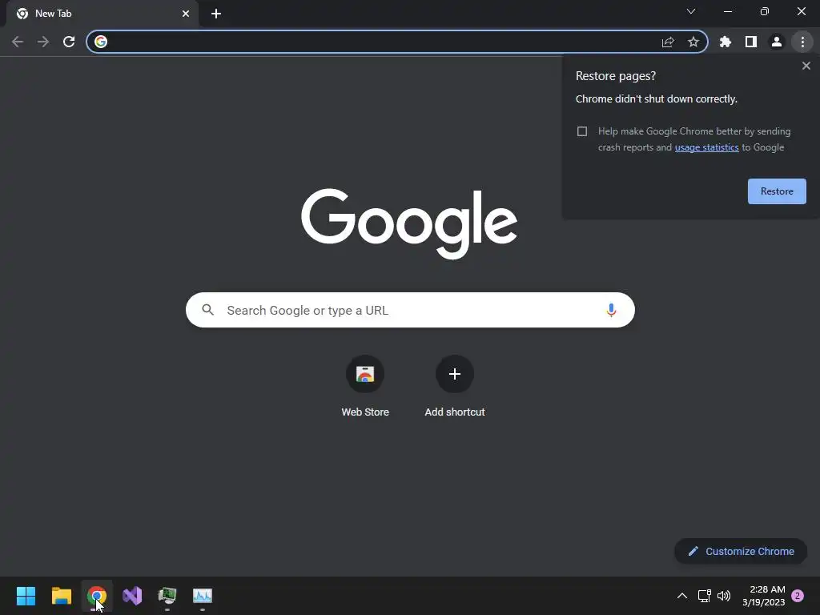This screenshot has height=615, width=820.
Task: Expand the tab search chevron
Action: [x=691, y=11]
